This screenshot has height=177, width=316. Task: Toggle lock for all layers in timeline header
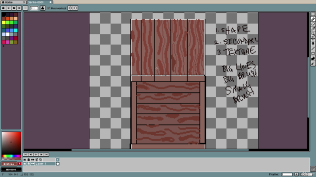click(29, 160)
